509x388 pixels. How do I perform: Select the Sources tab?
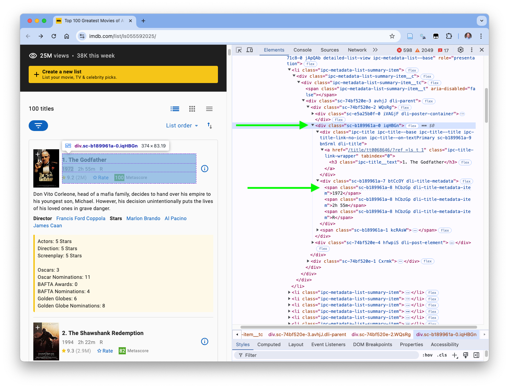330,50
